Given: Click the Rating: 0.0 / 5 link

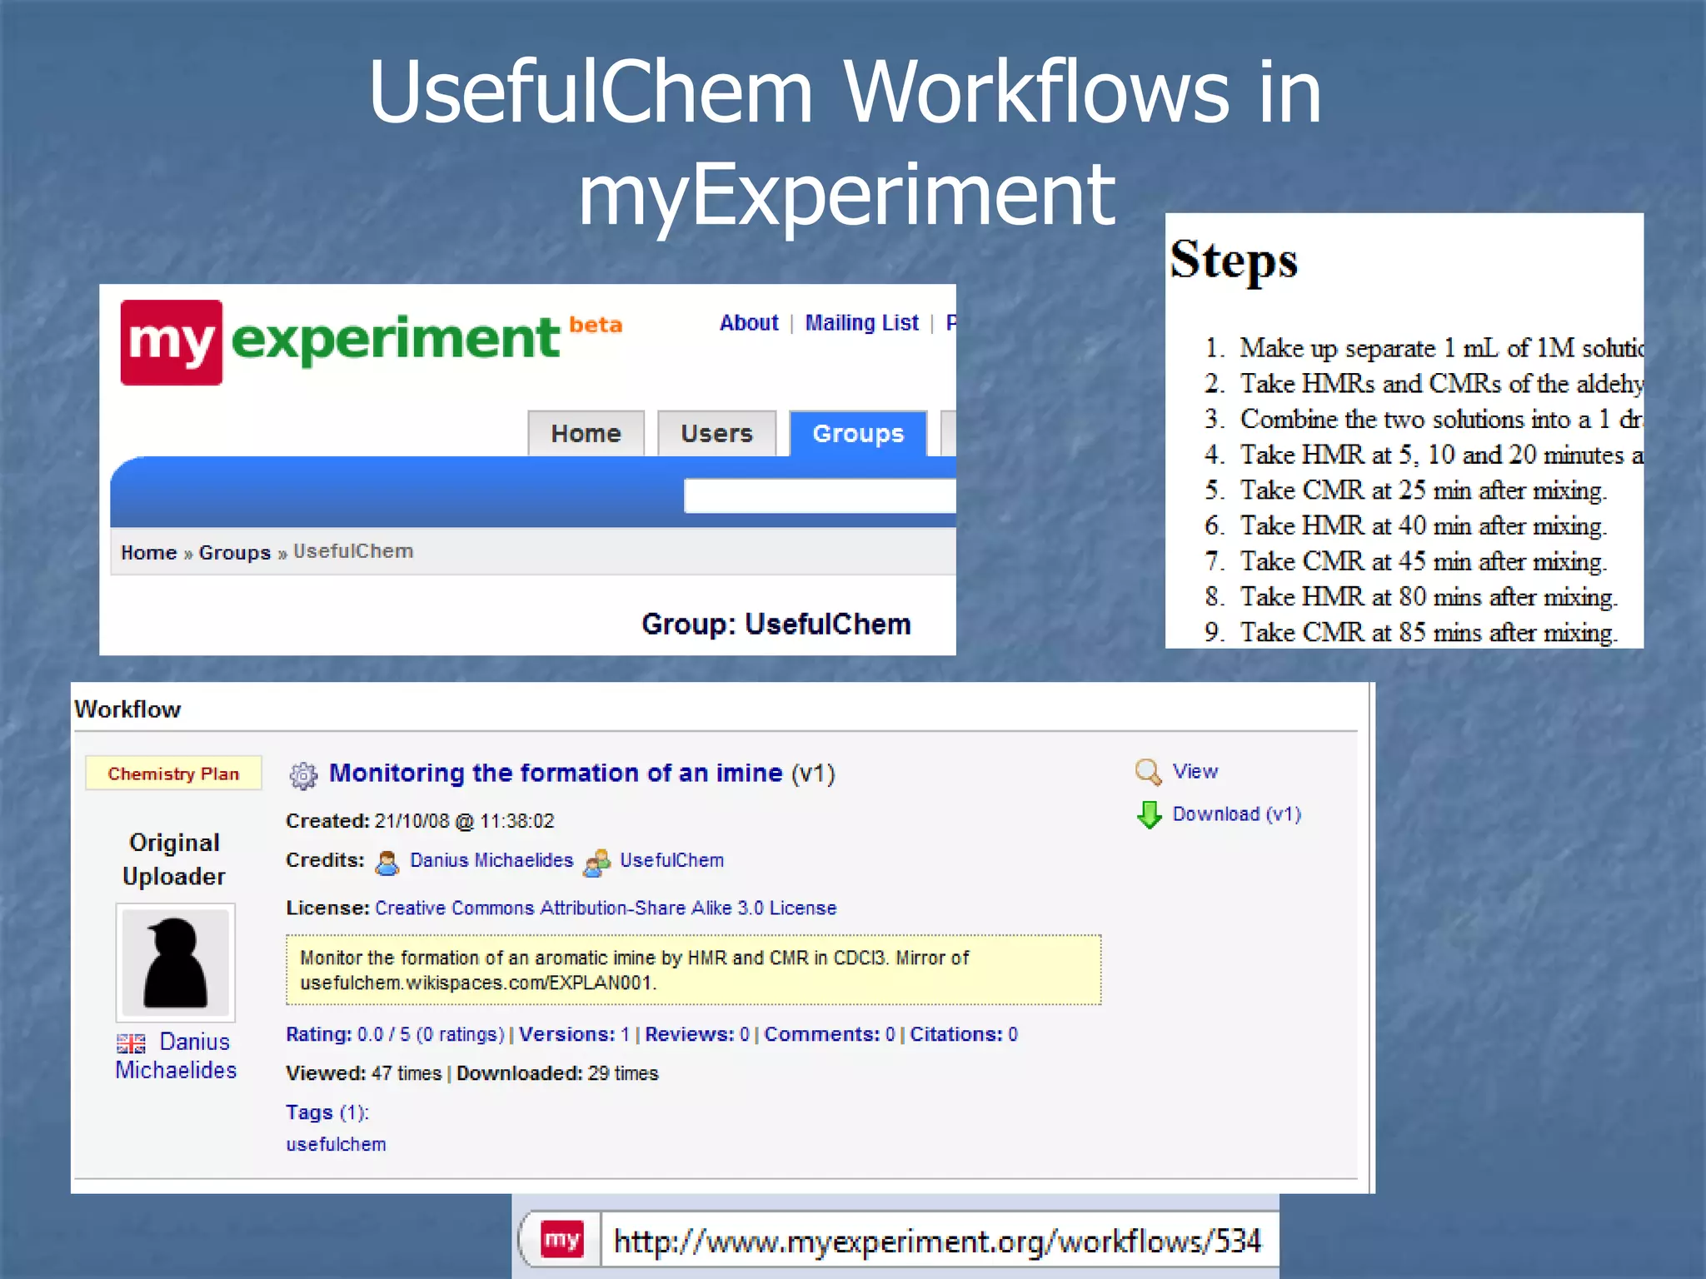Looking at the screenshot, I should 395,1034.
